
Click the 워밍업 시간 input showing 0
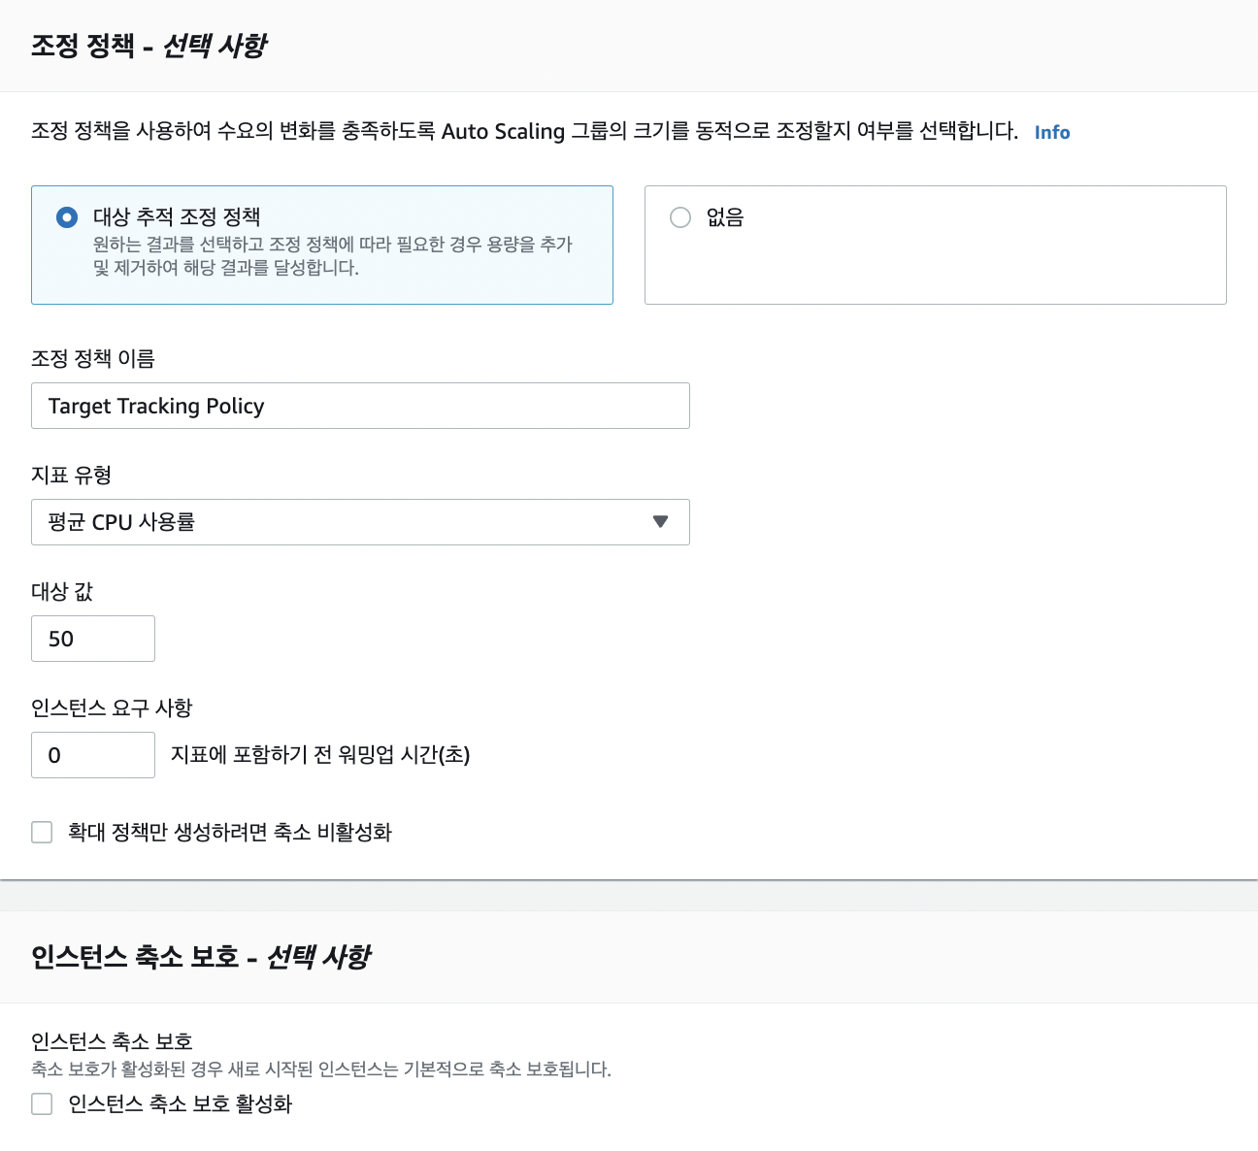93,755
